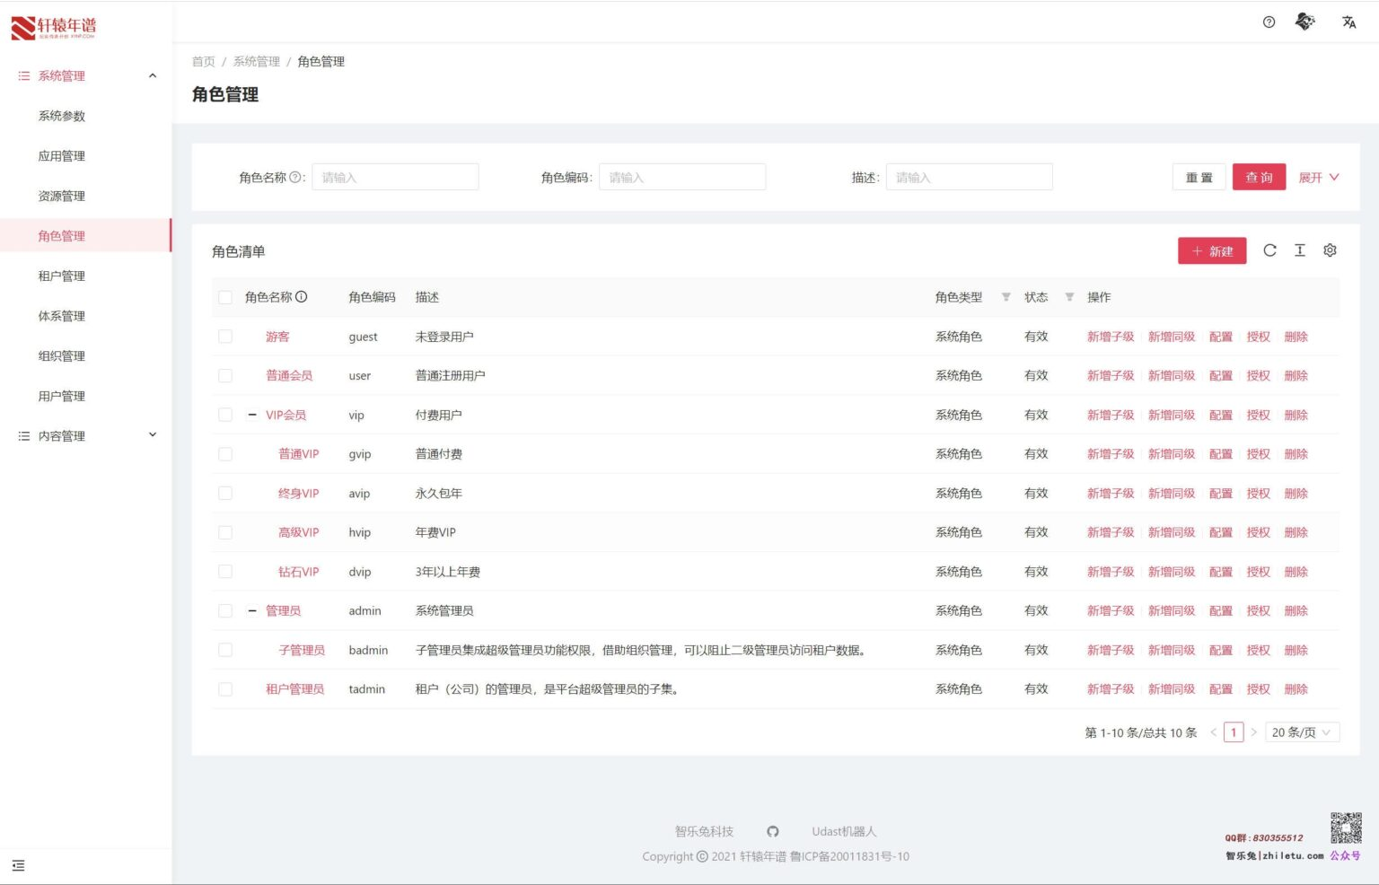Click 新增同级 for the 子管理员 row
Screen dimensions: 1379x885
click(1172, 650)
